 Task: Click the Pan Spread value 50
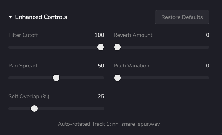[101, 66]
